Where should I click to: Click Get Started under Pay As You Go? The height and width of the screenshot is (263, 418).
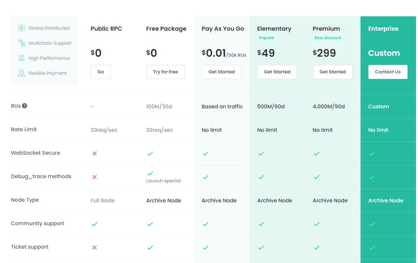point(222,72)
